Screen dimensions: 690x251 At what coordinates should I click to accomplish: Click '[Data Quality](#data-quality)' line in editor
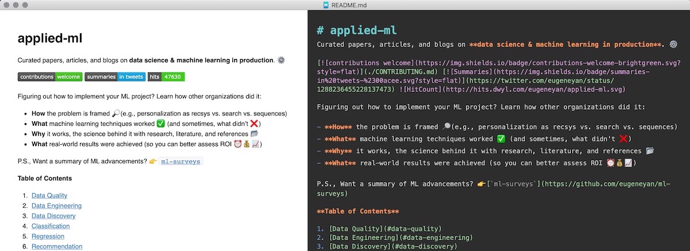pyautogui.click(x=385, y=229)
